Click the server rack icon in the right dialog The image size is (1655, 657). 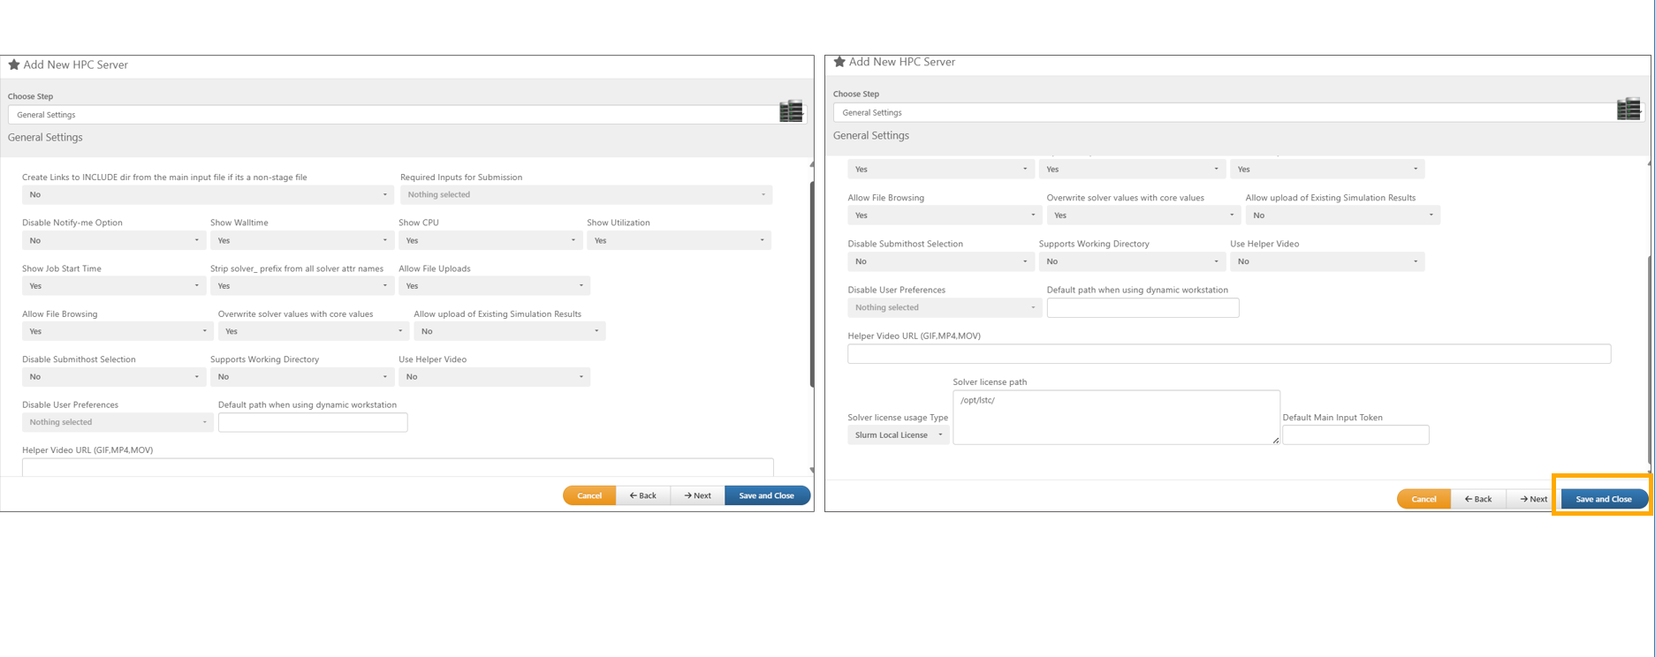click(x=1628, y=109)
